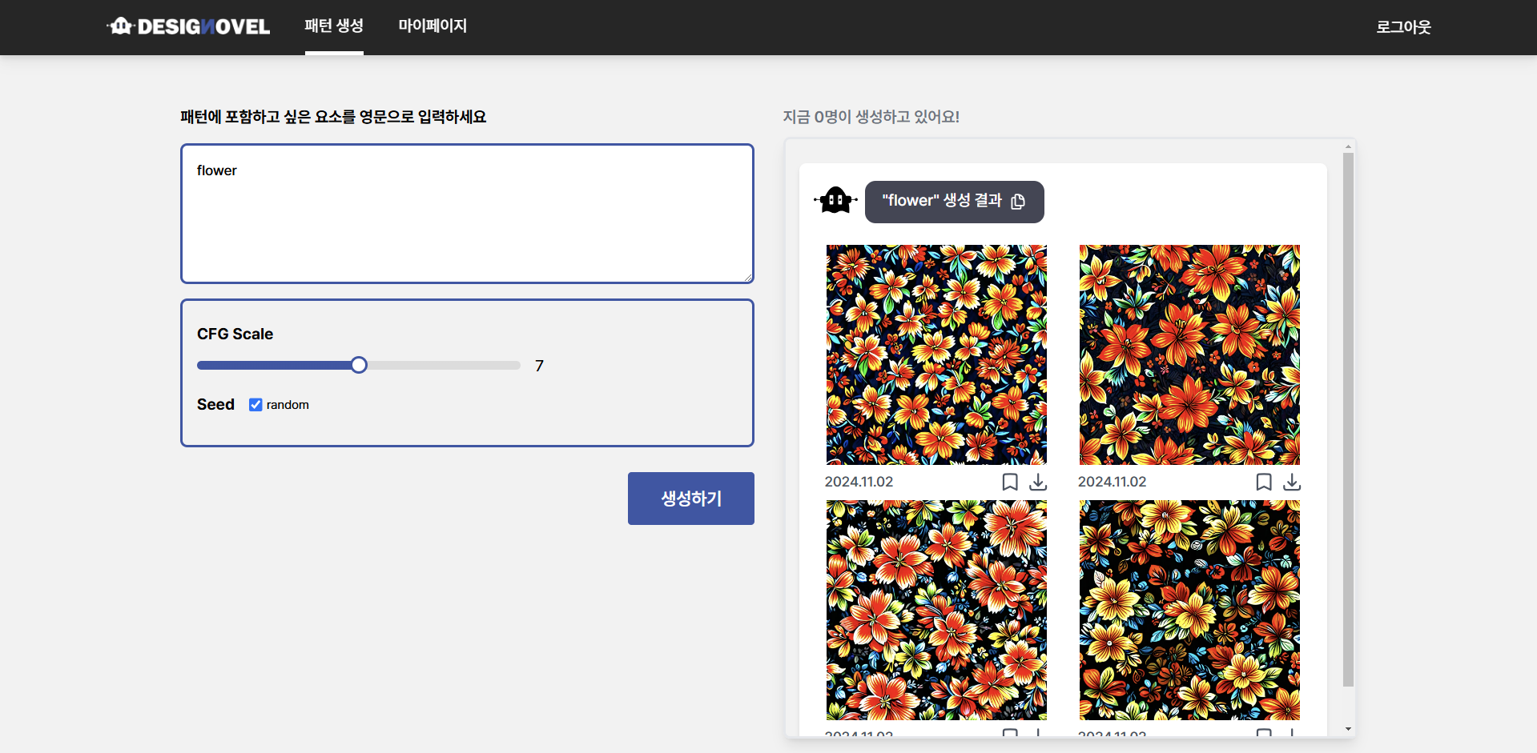1537x753 pixels.
Task: Download the first flower pattern image
Action: (x=1039, y=482)
